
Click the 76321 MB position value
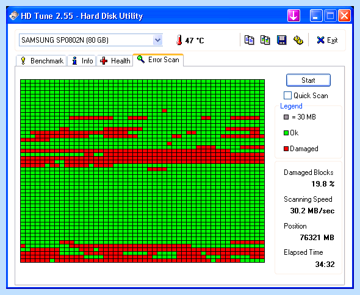[x=317, y=238]
